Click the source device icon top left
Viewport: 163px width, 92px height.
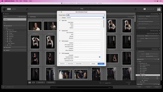click(4, 9)
